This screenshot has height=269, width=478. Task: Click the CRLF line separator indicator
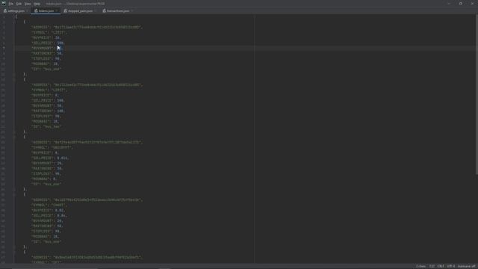click(x=441, y=266)
